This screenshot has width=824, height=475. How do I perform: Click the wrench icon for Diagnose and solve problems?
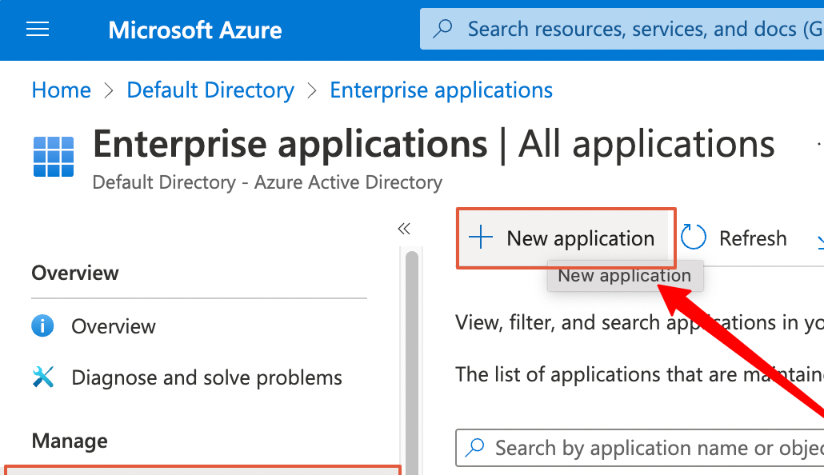43,377
